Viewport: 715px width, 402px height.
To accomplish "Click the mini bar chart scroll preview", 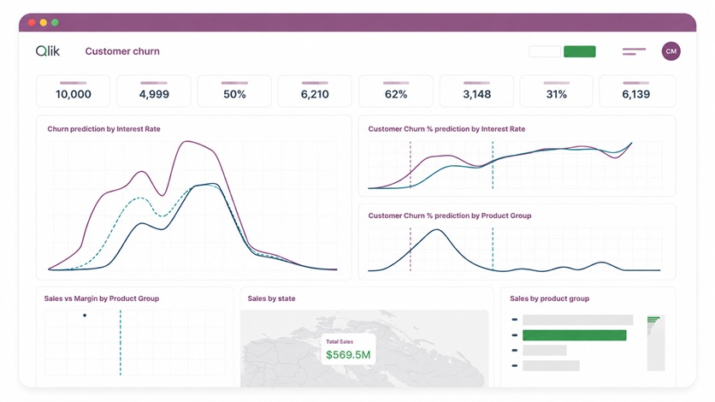I will (656, 343).
